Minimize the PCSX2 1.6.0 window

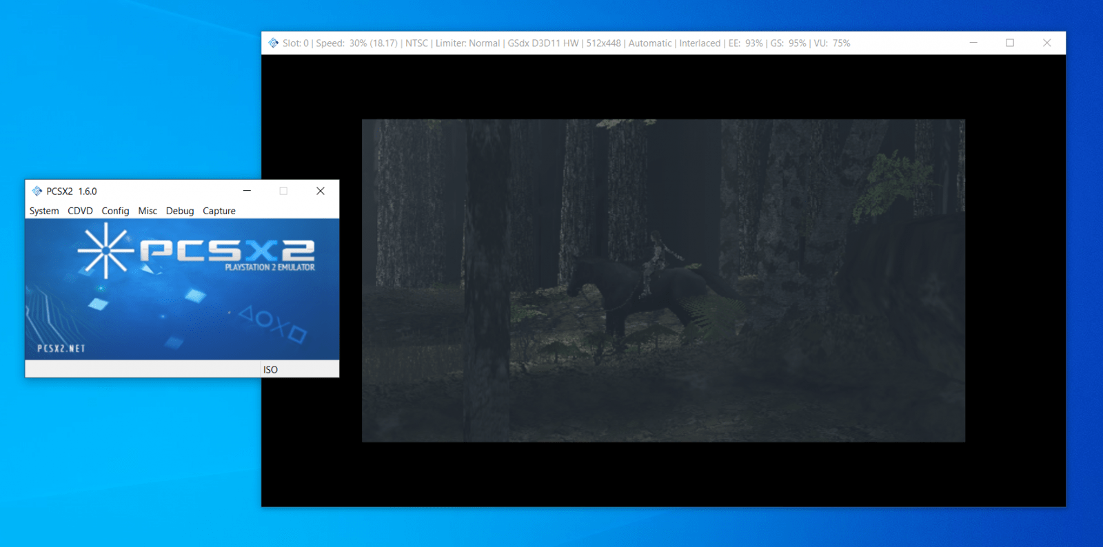[247, 191]
